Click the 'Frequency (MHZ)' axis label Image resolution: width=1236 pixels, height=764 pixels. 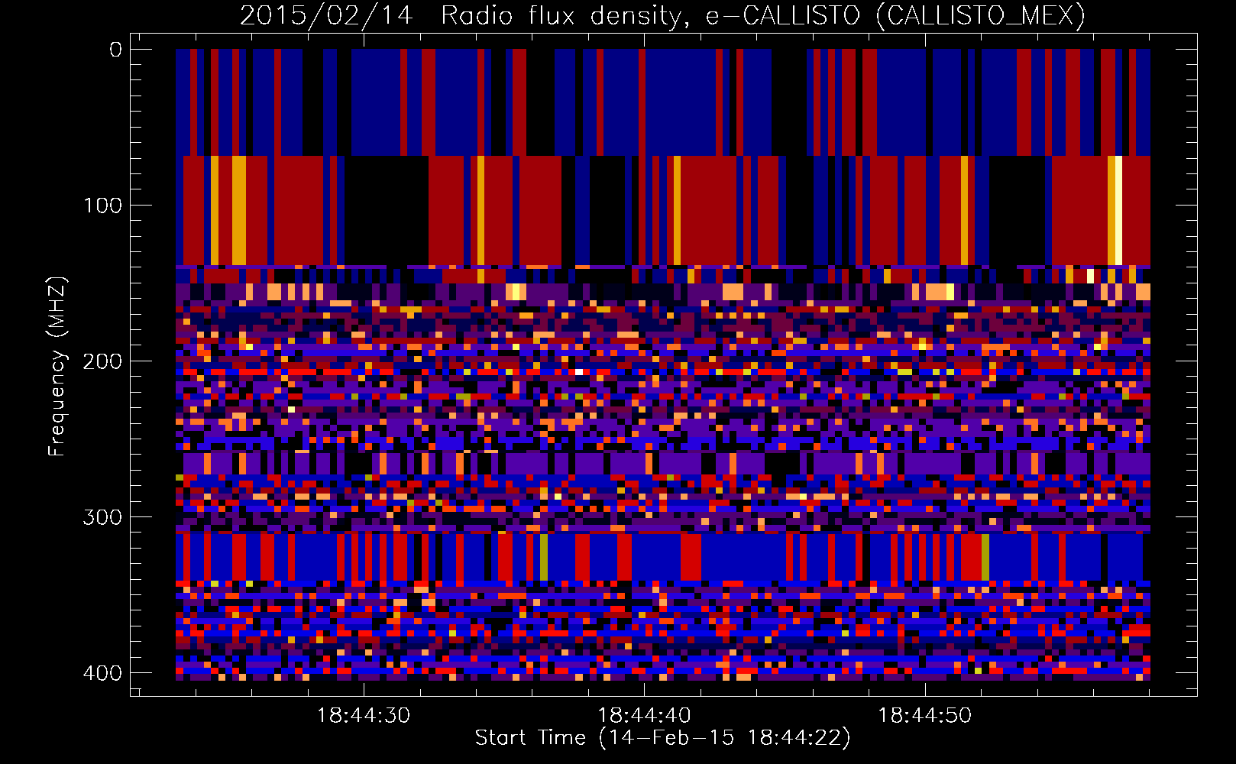click(x=57, y=366)
